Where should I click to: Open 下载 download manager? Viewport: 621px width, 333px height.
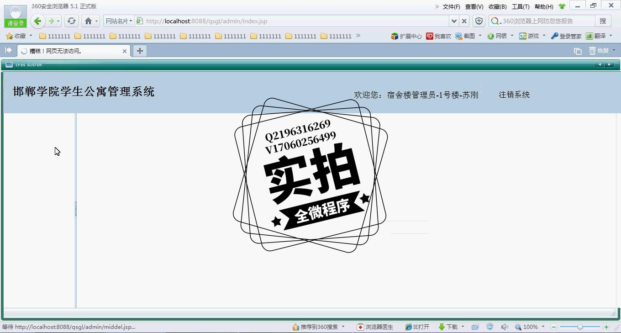(x=448, y=327)
